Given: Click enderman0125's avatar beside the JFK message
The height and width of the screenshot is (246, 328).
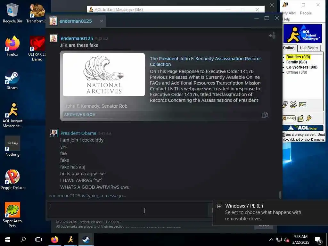Looking at the screenshot, I should click(54, 38).
